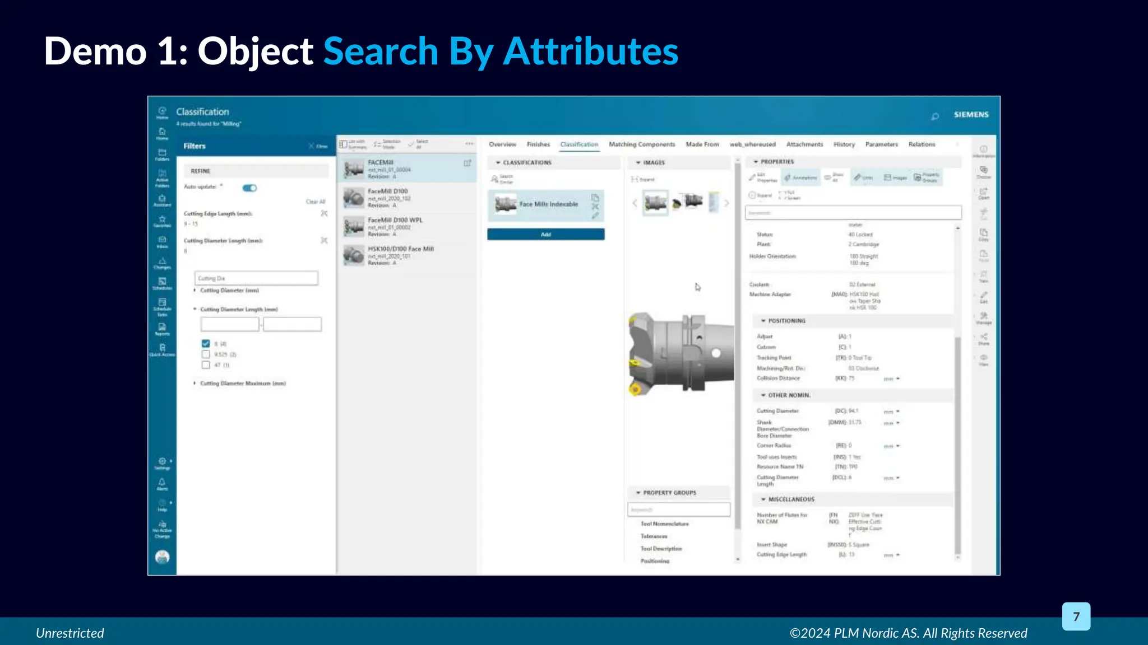
Task: Open Active Folders in the sidebar
Action: click(x=162, y=179)
